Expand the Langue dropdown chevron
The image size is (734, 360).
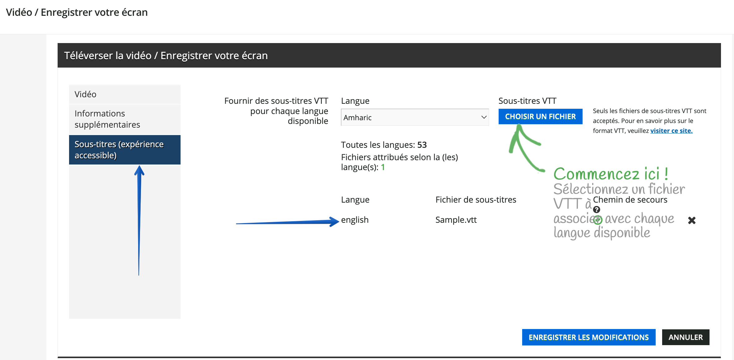484,117
